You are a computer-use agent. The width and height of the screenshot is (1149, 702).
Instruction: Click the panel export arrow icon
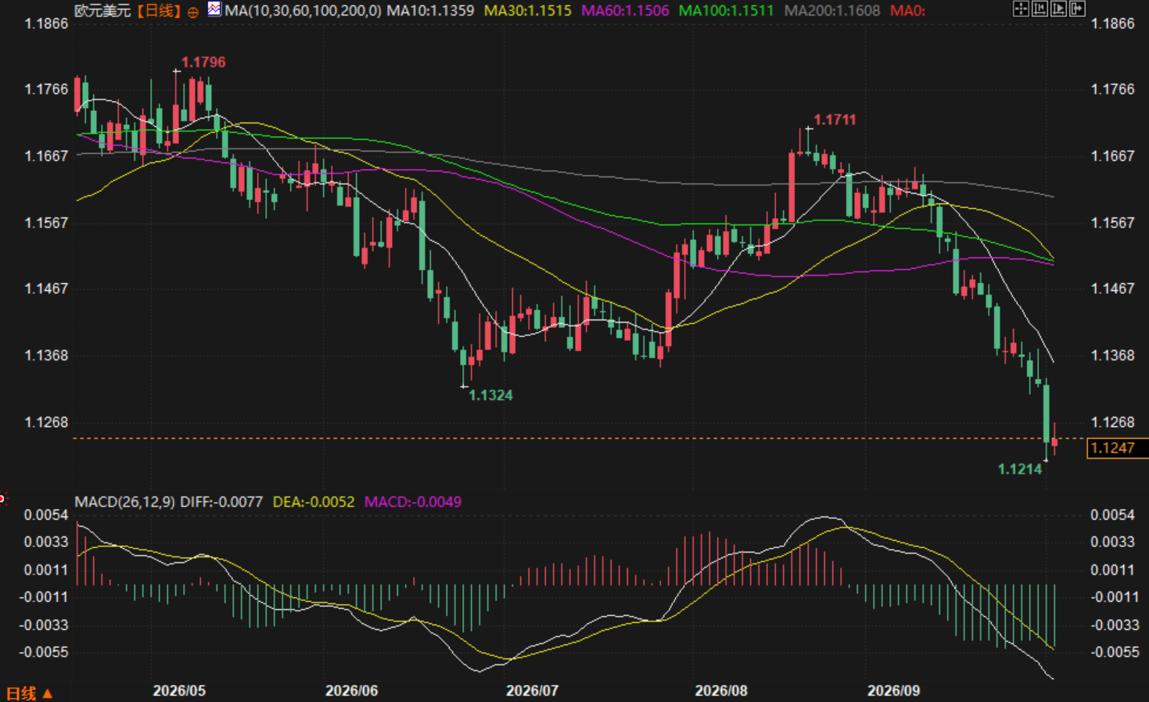coord(1077,9)
